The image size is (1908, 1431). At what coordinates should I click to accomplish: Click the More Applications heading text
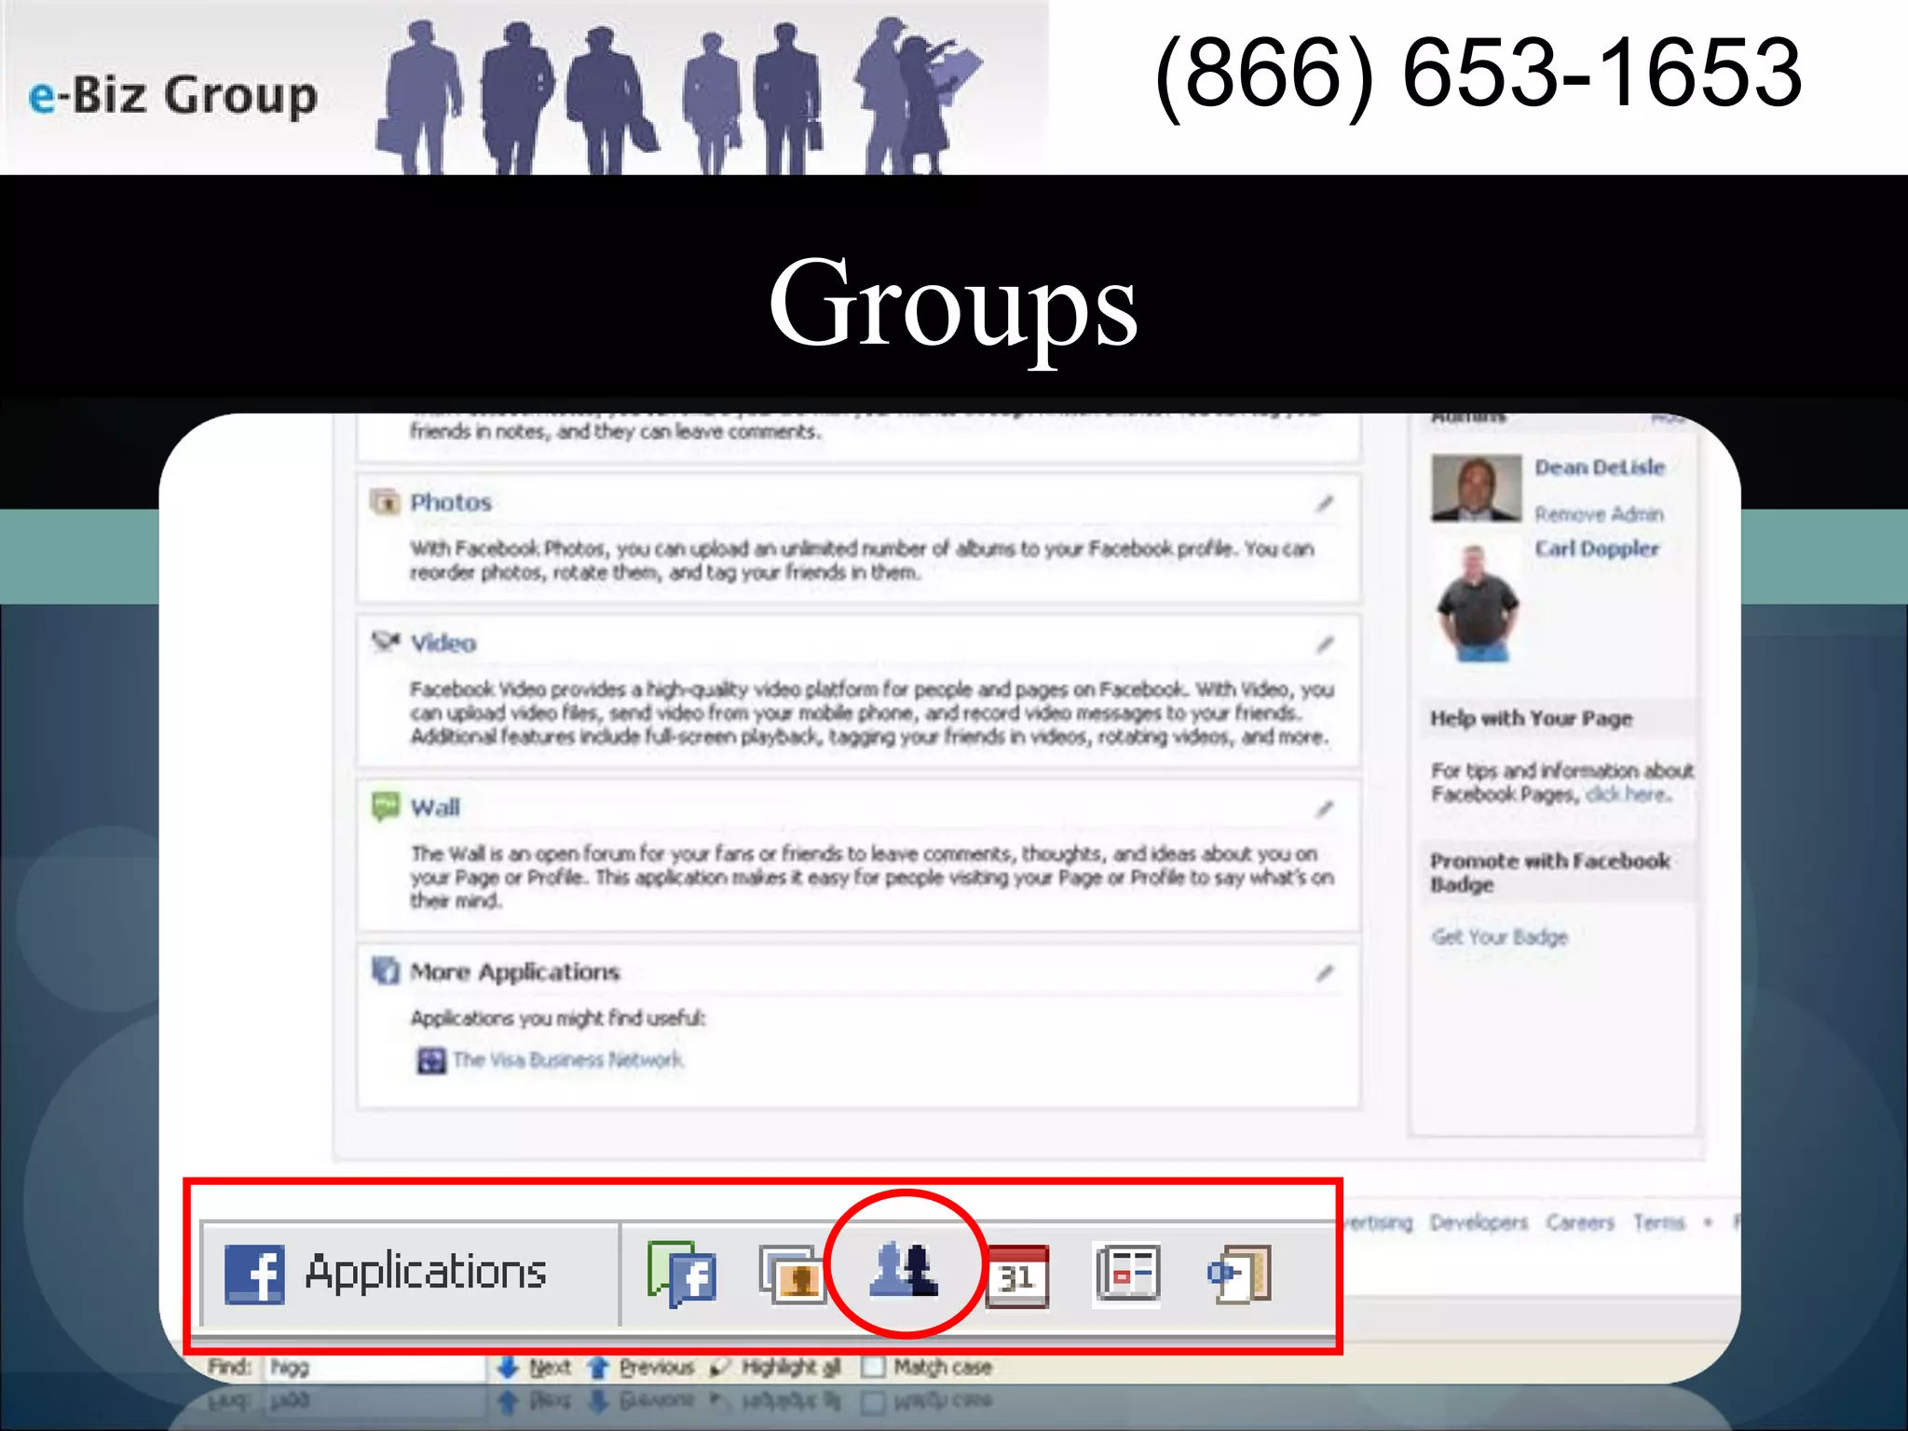pos(514,972)
